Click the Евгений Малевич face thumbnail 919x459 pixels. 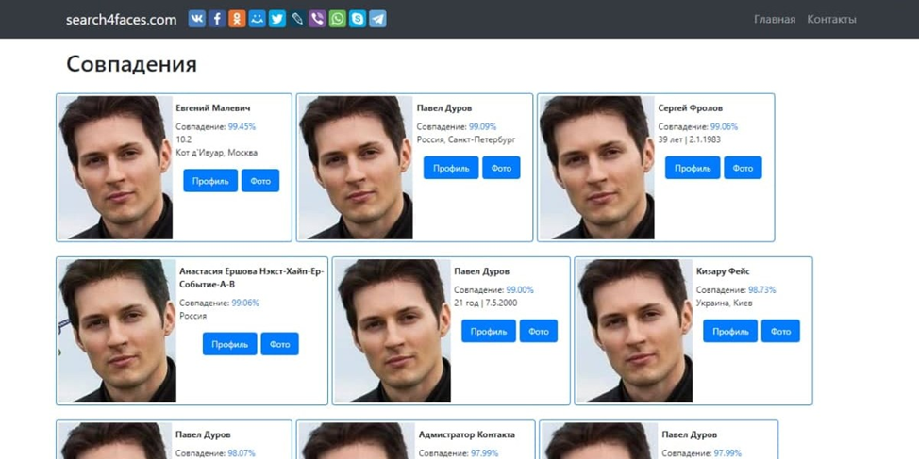(115, 168)
